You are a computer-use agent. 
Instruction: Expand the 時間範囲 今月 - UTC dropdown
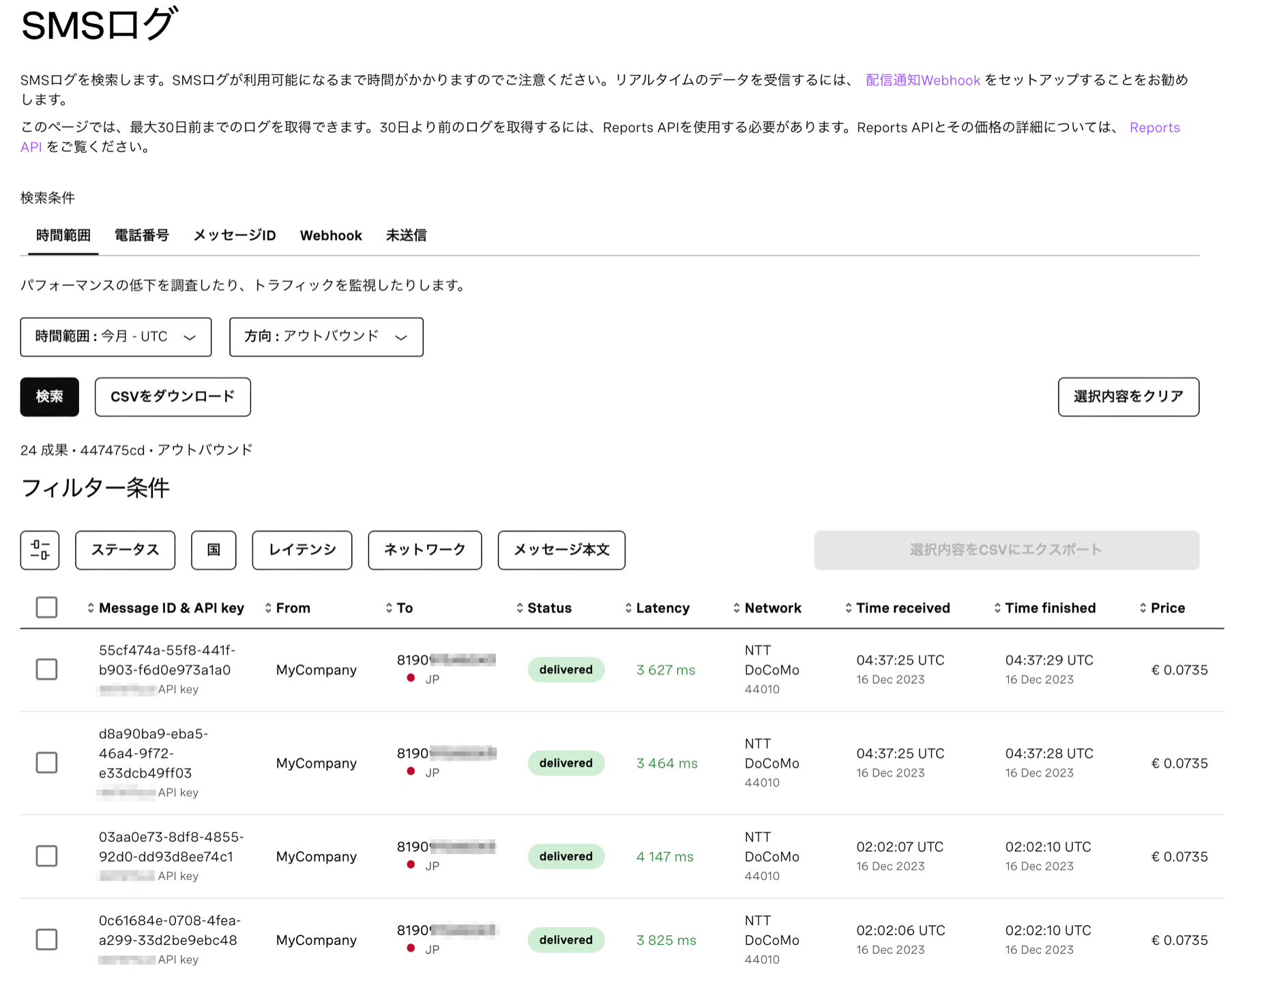coord(116,337)
